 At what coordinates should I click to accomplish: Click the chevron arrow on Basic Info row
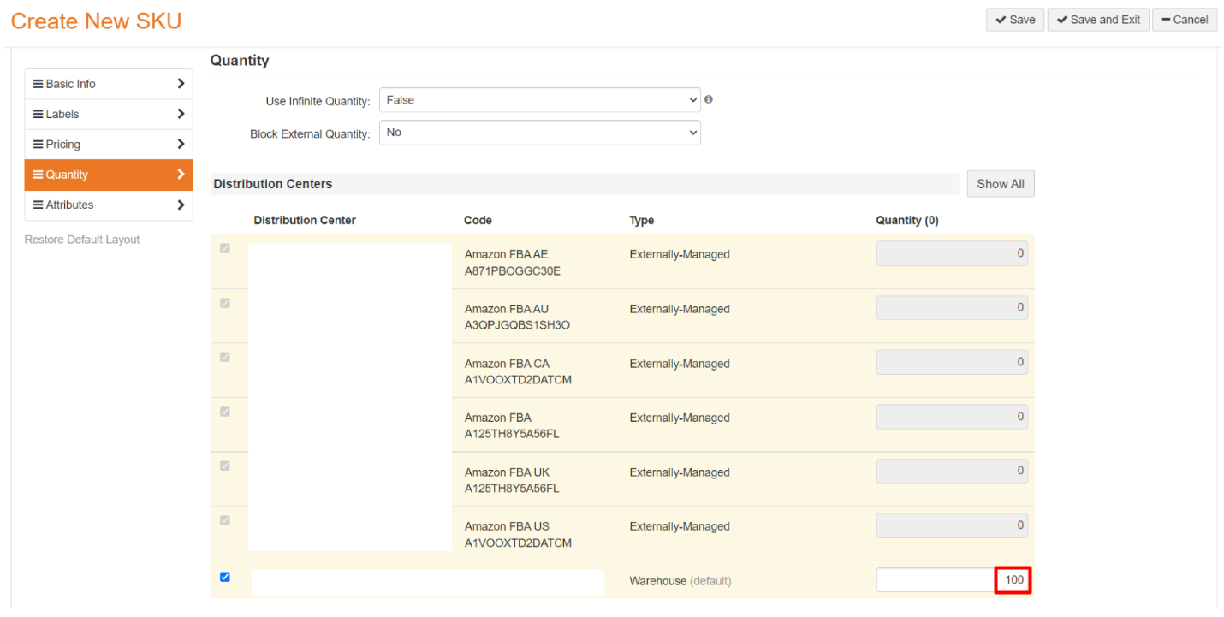coord(181,84)
